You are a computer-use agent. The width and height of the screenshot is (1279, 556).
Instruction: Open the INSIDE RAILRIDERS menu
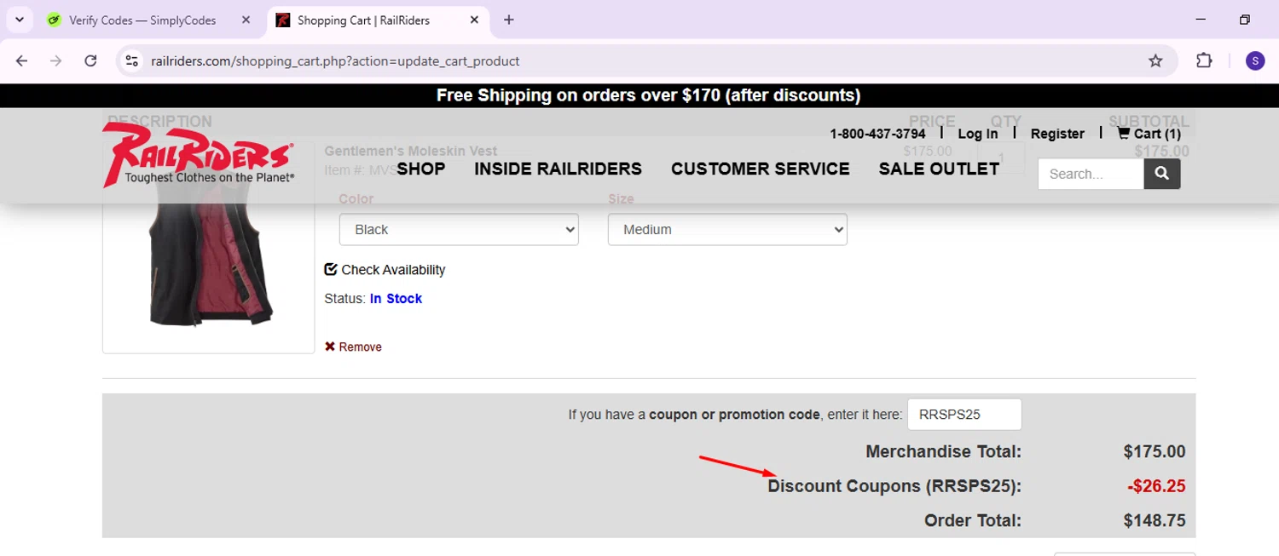tap(558, 169)
